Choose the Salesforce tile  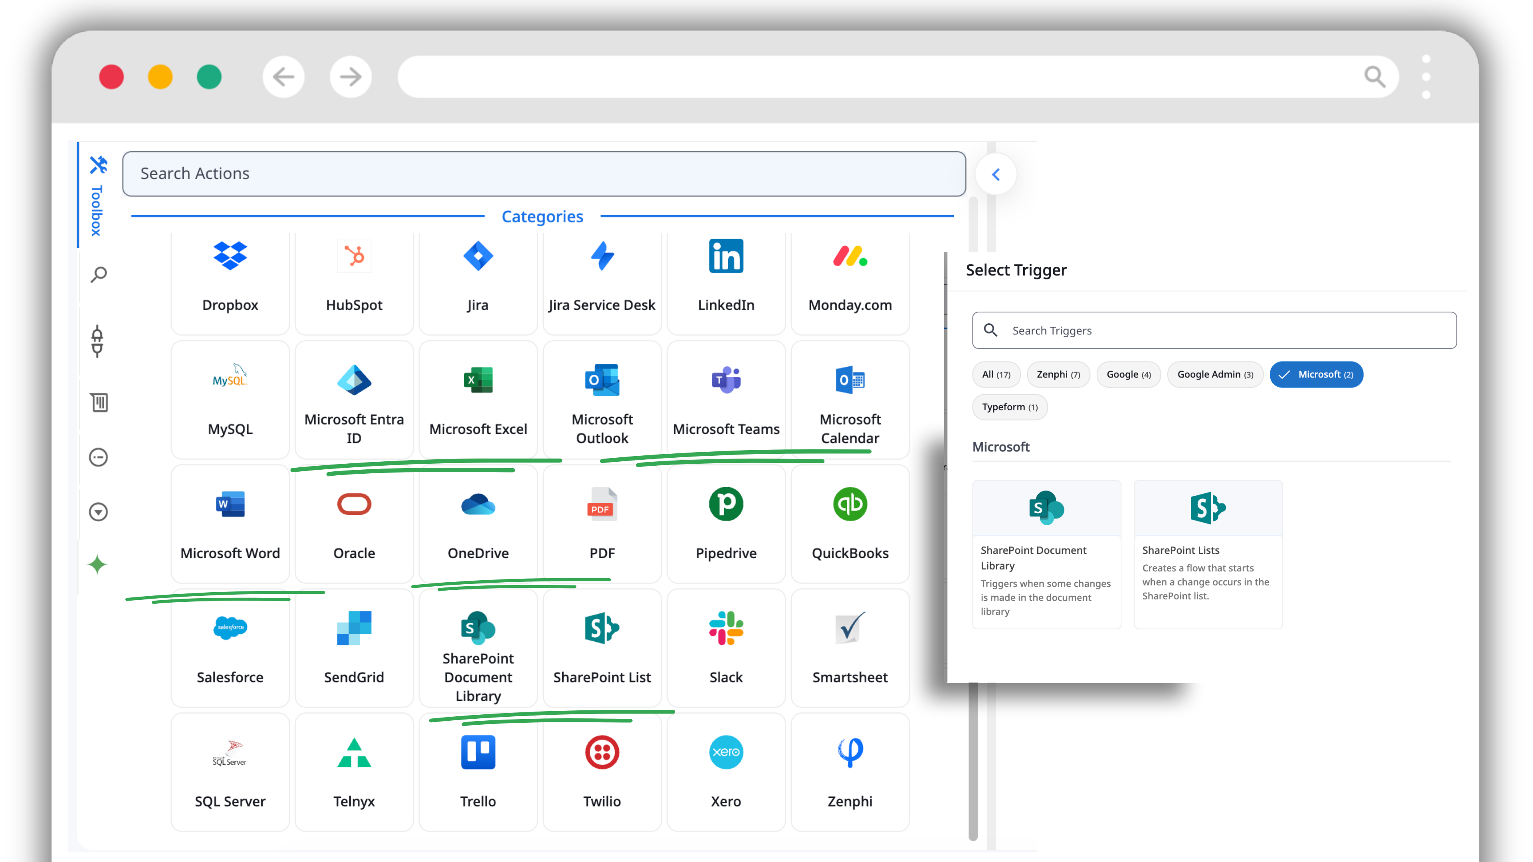click(230, 648)
